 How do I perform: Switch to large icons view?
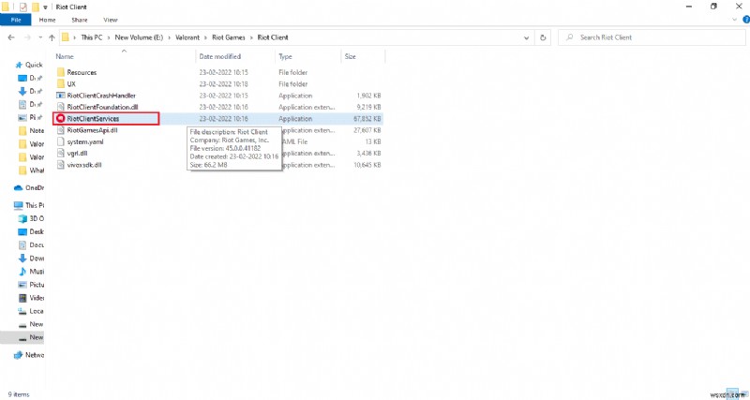pos(742,394)
